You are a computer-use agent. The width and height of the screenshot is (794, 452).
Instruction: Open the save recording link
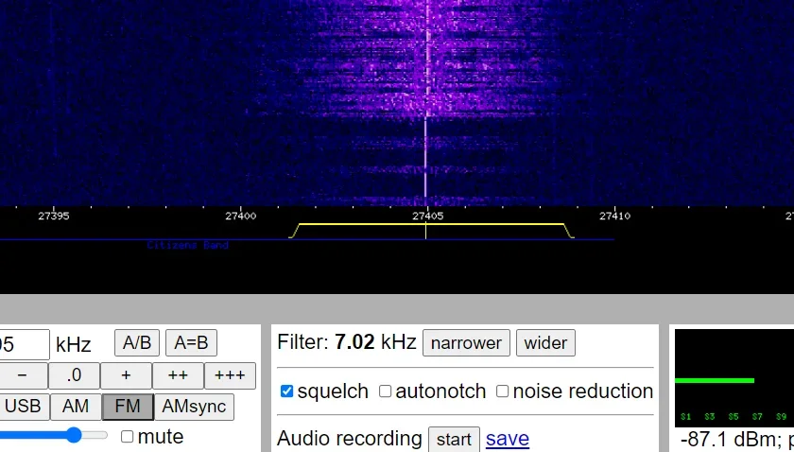[x=508, y=439]
